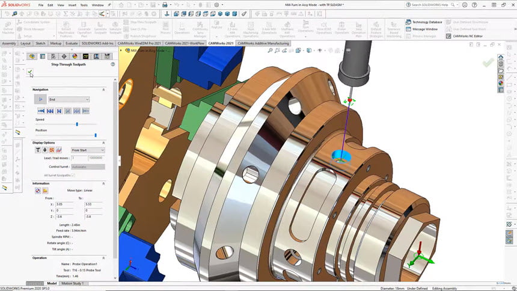This screenshot has width=517, height=291.
Task: Click the Trail moves input field
Action: (x=97, y=158)
